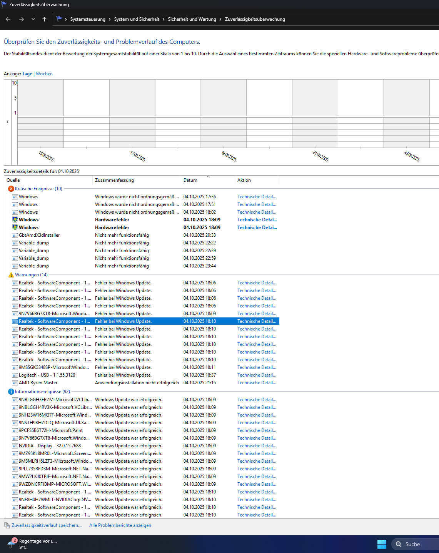Open Systemsteuerung in the breadcrumb

(88, 19)
